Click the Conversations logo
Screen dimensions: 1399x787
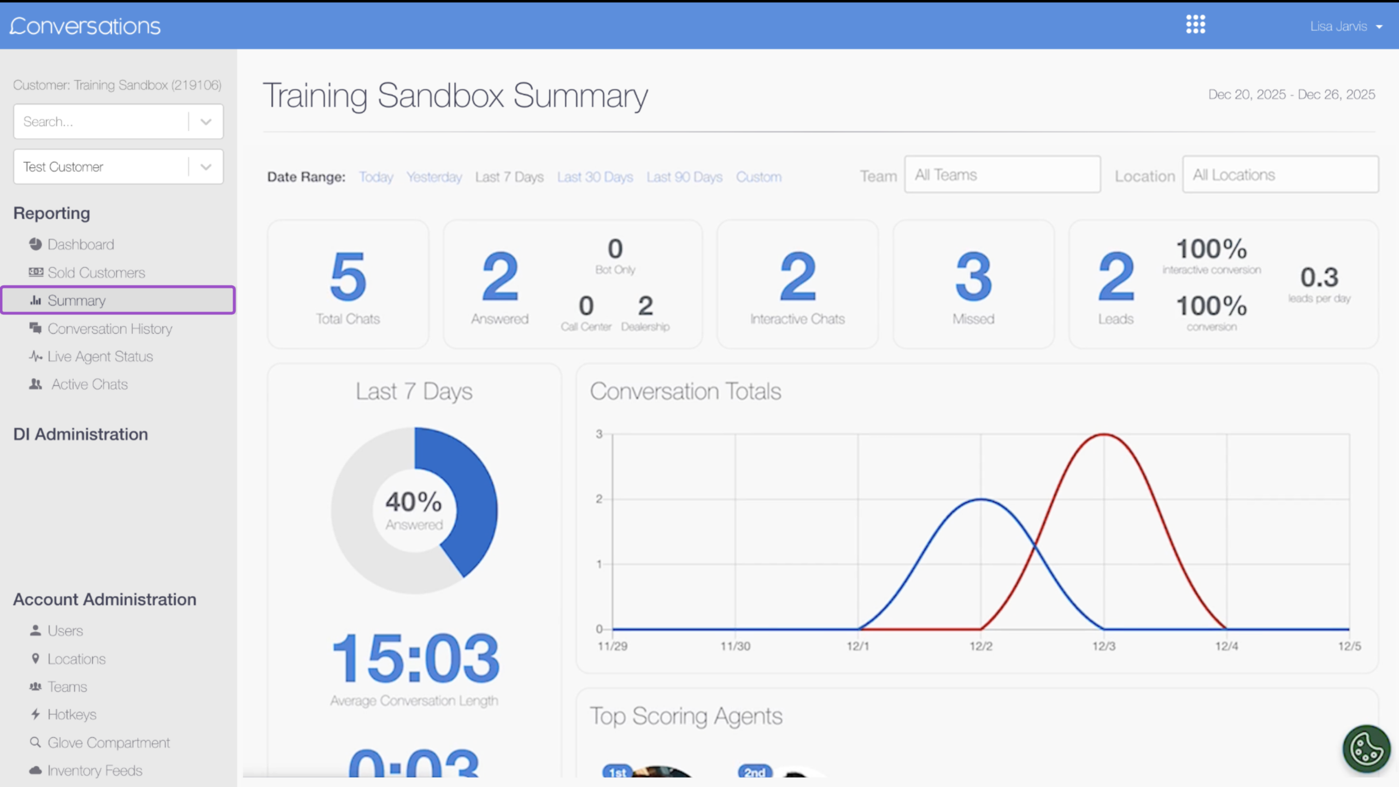point(85,26)
